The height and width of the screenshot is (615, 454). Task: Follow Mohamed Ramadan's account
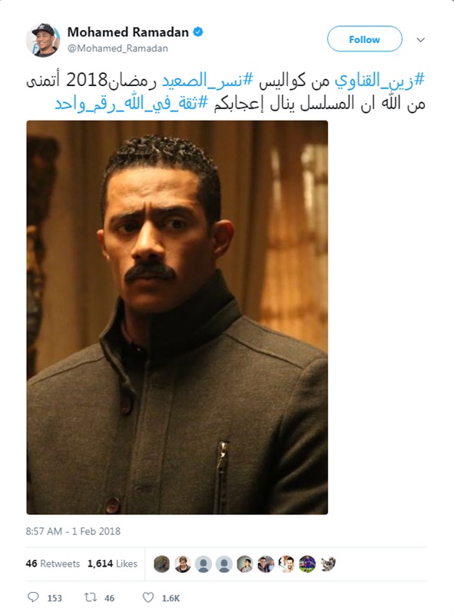(x=365, y=39)
